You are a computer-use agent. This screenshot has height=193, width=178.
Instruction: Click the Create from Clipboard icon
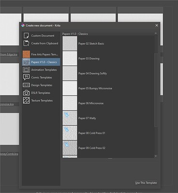[26, 43]
